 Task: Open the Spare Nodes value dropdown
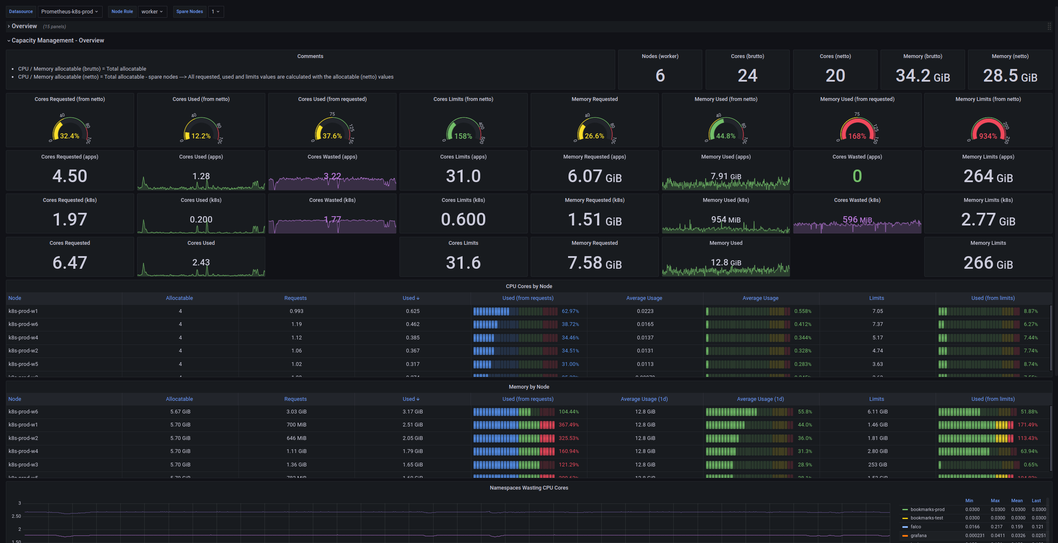pyautogui.click(x=215, y=12)
